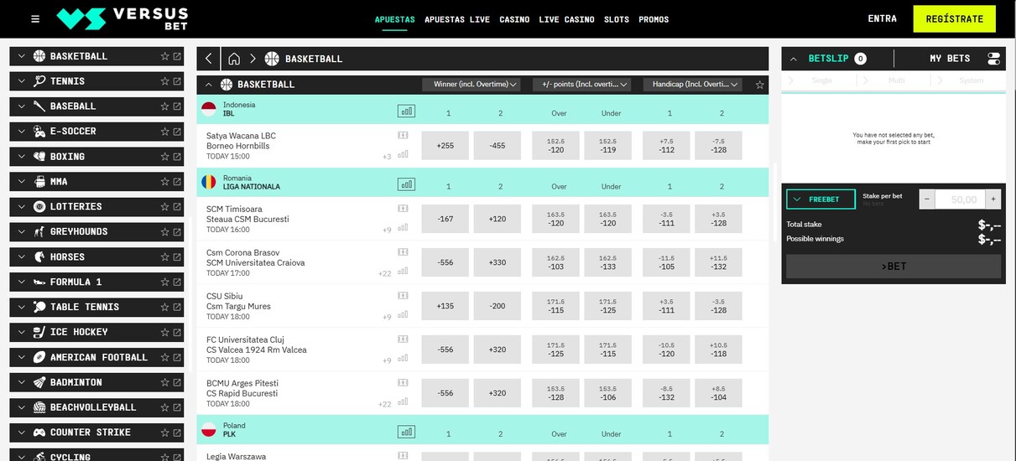
Task: Select +255 odds for Satya Wacana LBC
Action: (x=445, y=146)
